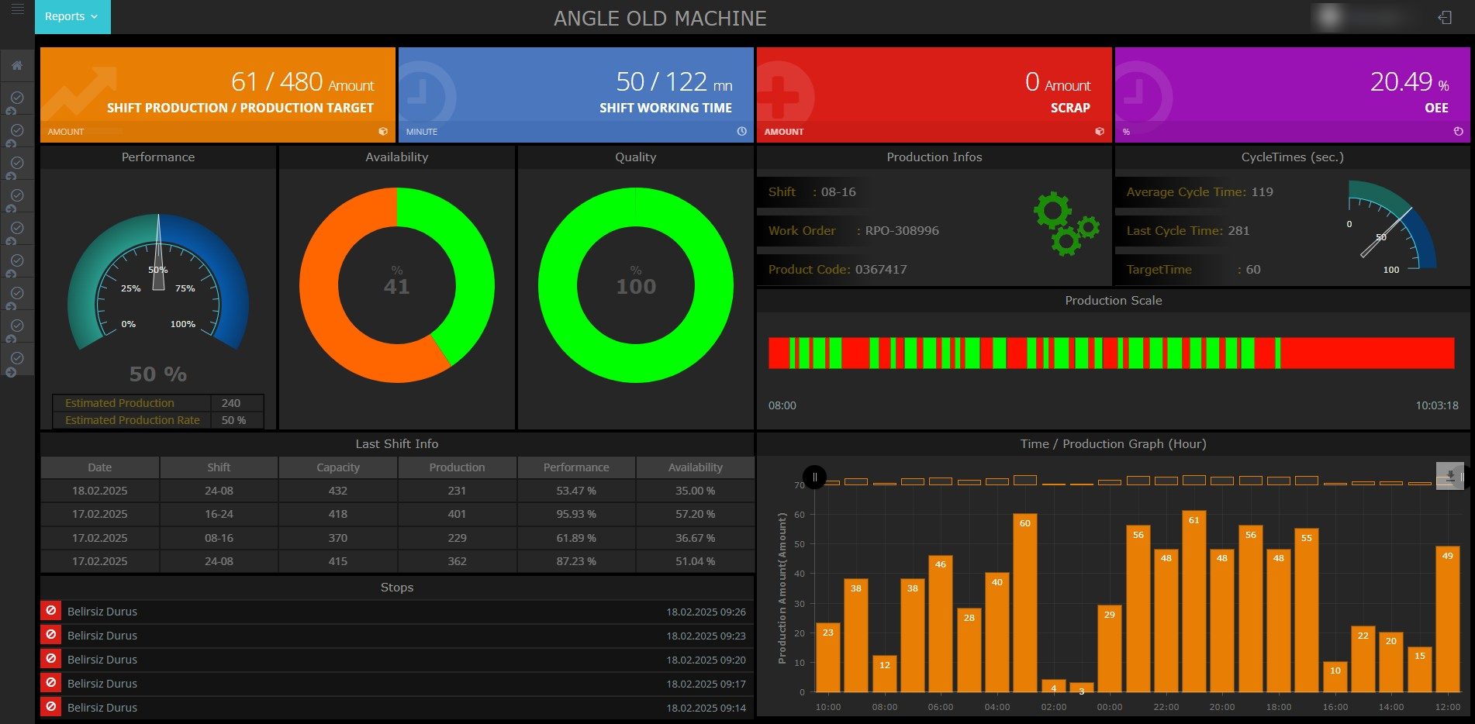Click the graph bar labeled 49
The image size is (1475, 724).
(x=1448, y=619)
